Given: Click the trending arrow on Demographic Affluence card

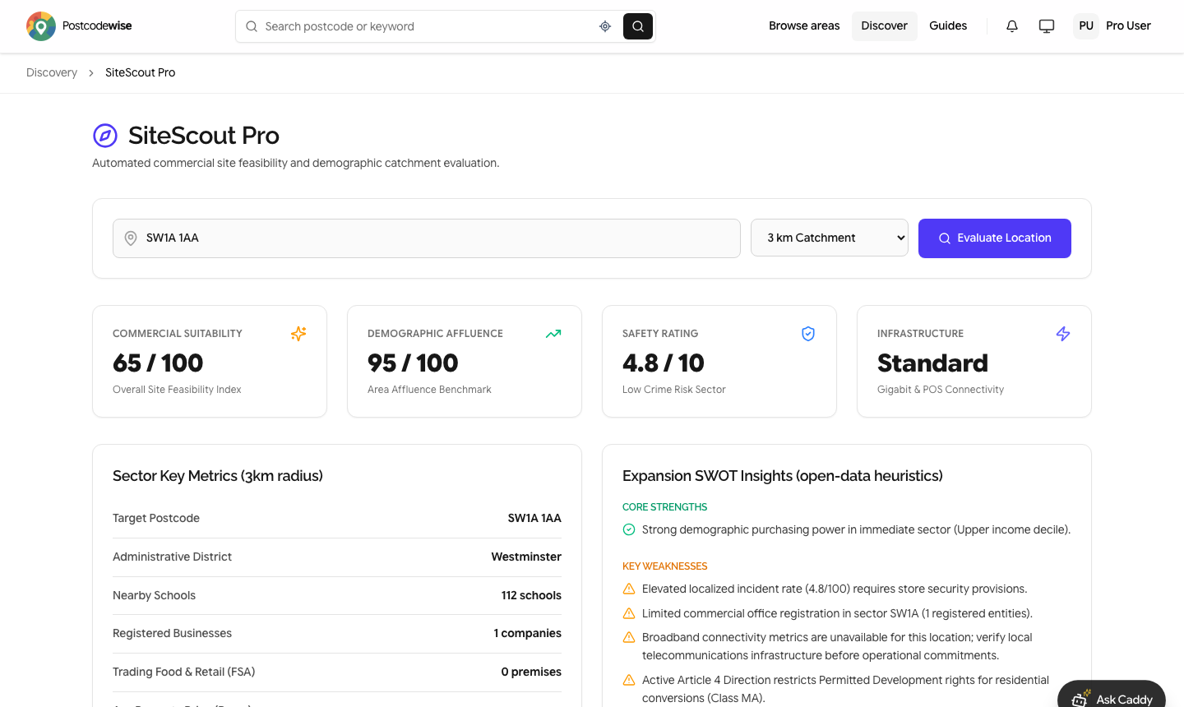Looking at the screenshot, I should (553, 334).
